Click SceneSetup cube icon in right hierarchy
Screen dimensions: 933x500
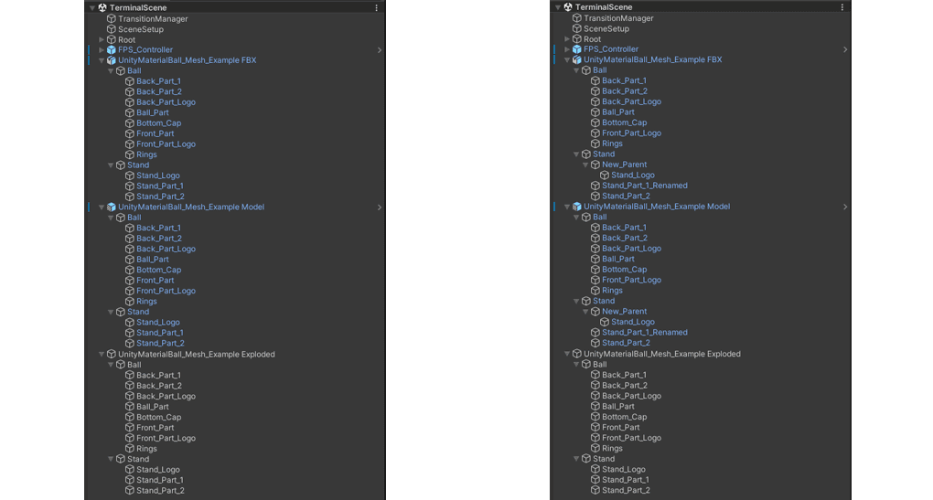577,29
